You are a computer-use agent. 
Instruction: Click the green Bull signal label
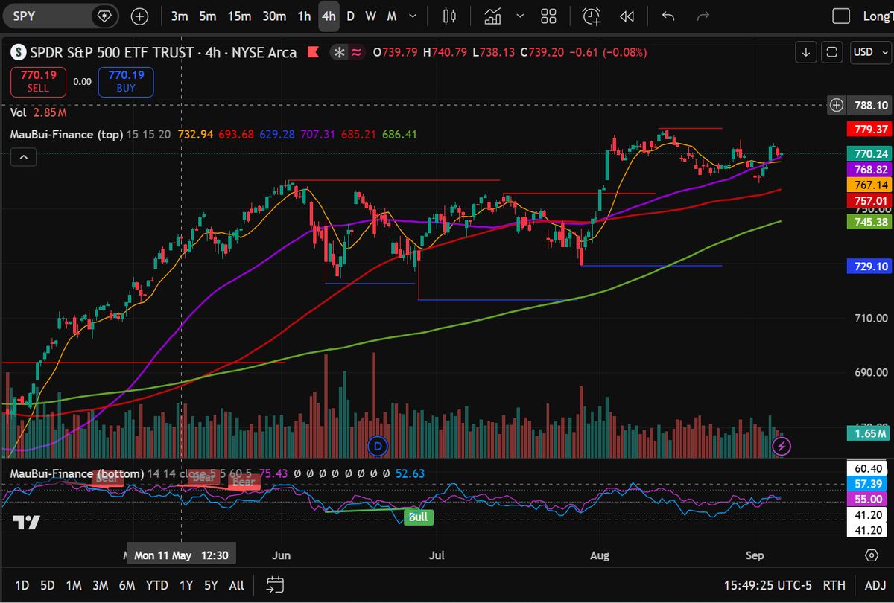(x=418, y=516)
